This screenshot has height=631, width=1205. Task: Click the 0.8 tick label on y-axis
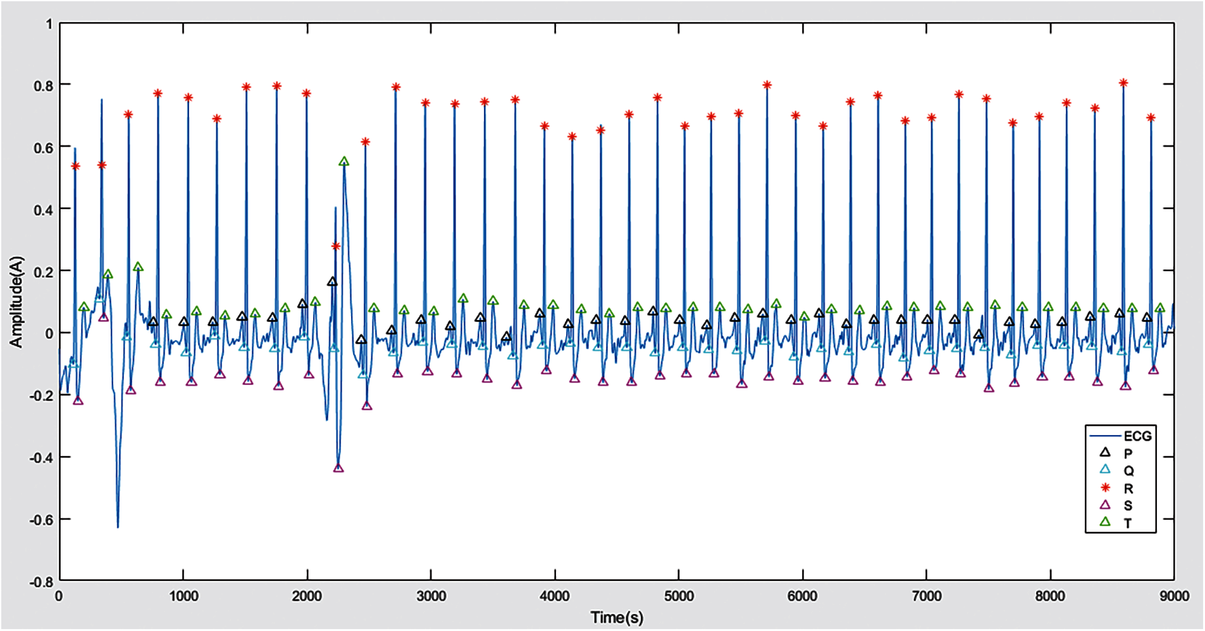(x=43, y=85)
